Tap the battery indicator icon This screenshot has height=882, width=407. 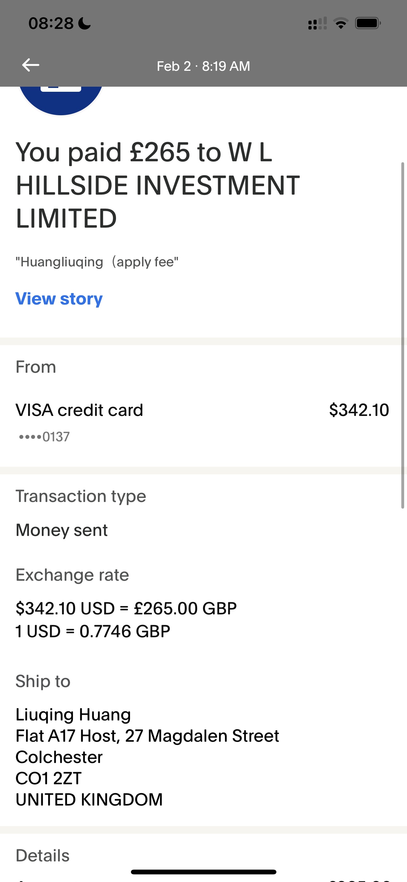pyautogui.click(x=367, y=23)
